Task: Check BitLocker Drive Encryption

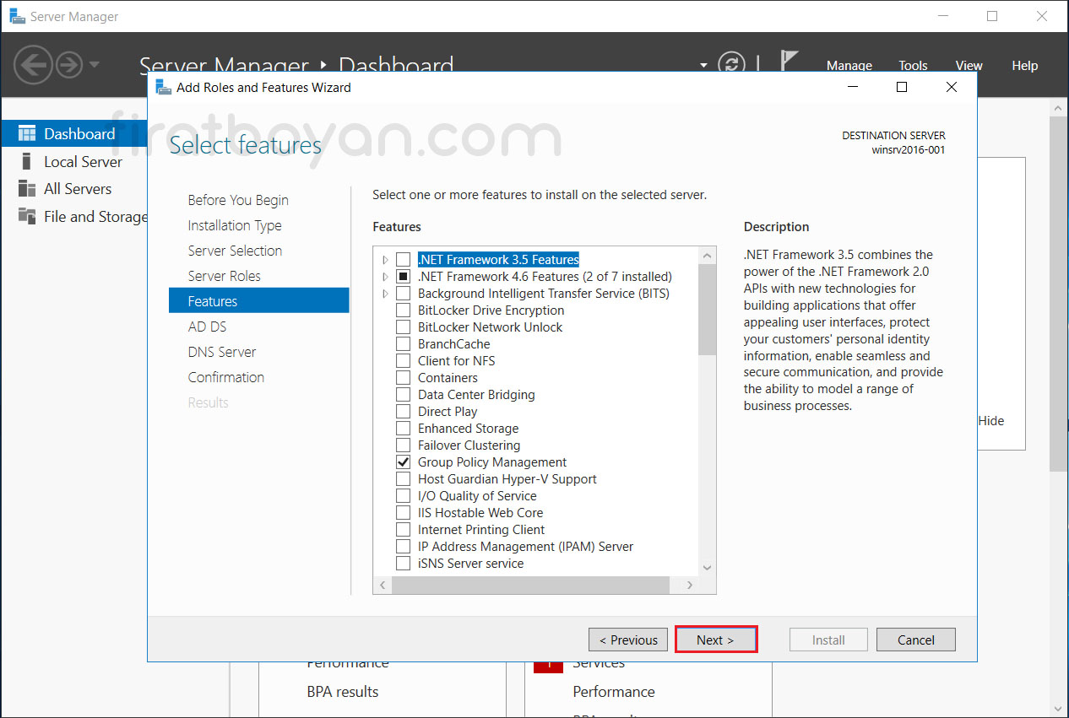Action: pyautogui.click(x=404, y=310)
